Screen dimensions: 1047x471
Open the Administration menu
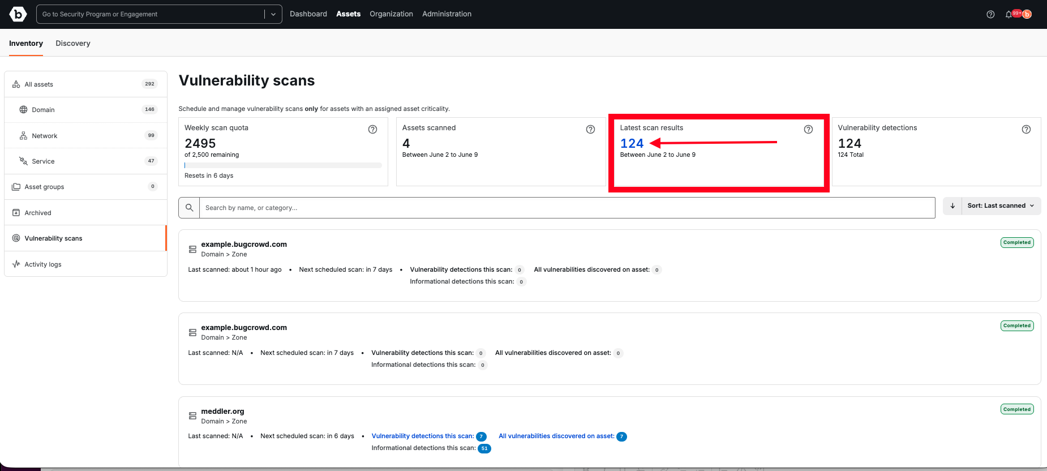(x=447, y=14)
